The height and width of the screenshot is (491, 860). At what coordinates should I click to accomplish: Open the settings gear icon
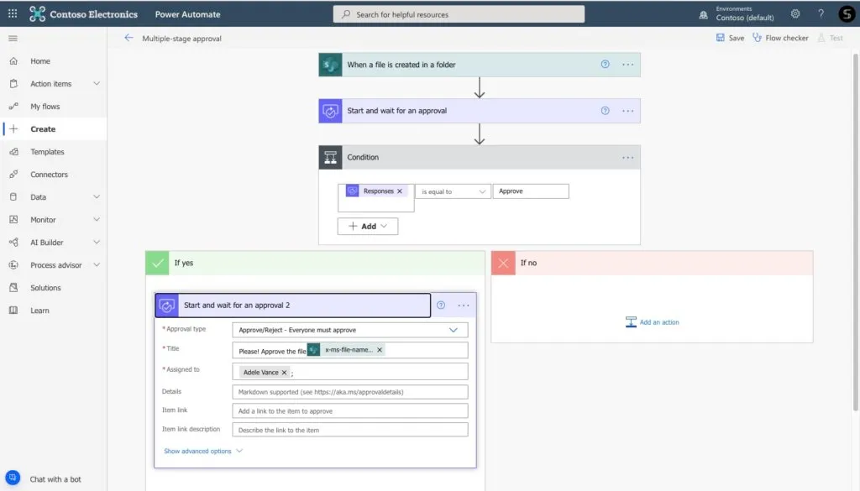pyautogui.click(x=795, y=13)
